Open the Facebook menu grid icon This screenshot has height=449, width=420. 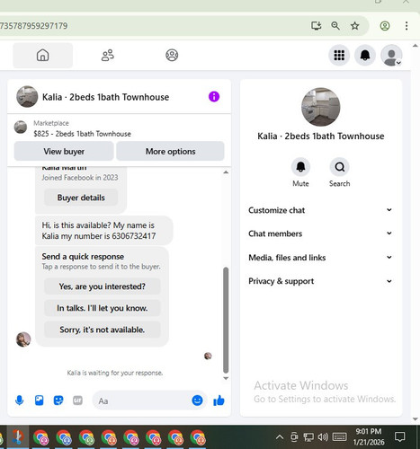[x=339, y=56]
